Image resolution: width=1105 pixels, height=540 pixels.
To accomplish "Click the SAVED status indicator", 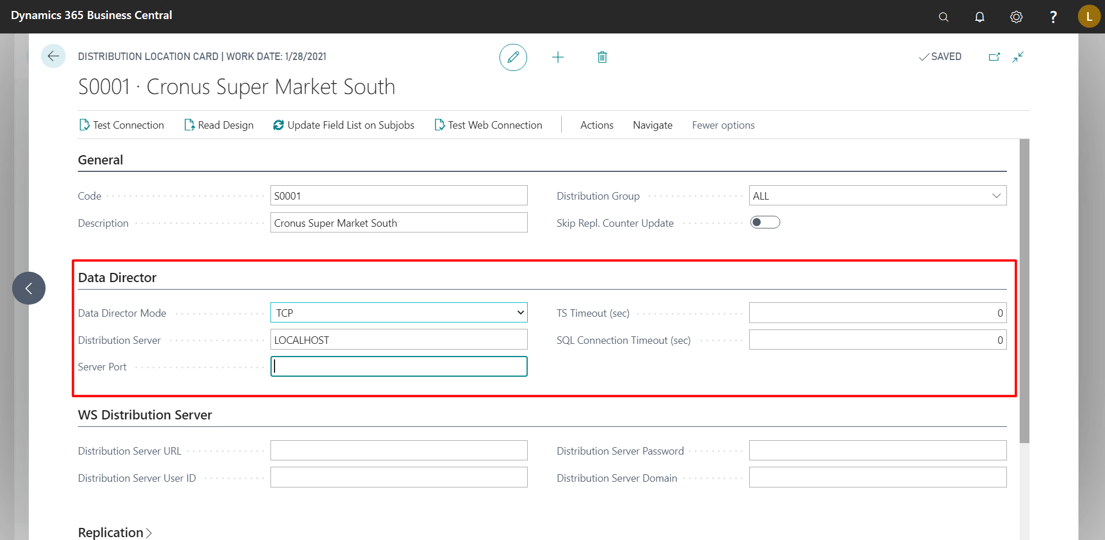I will 940,57.
